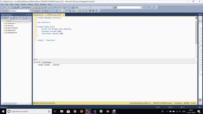Click the Disconnect icon in Object Explorer

coord(14,18)
